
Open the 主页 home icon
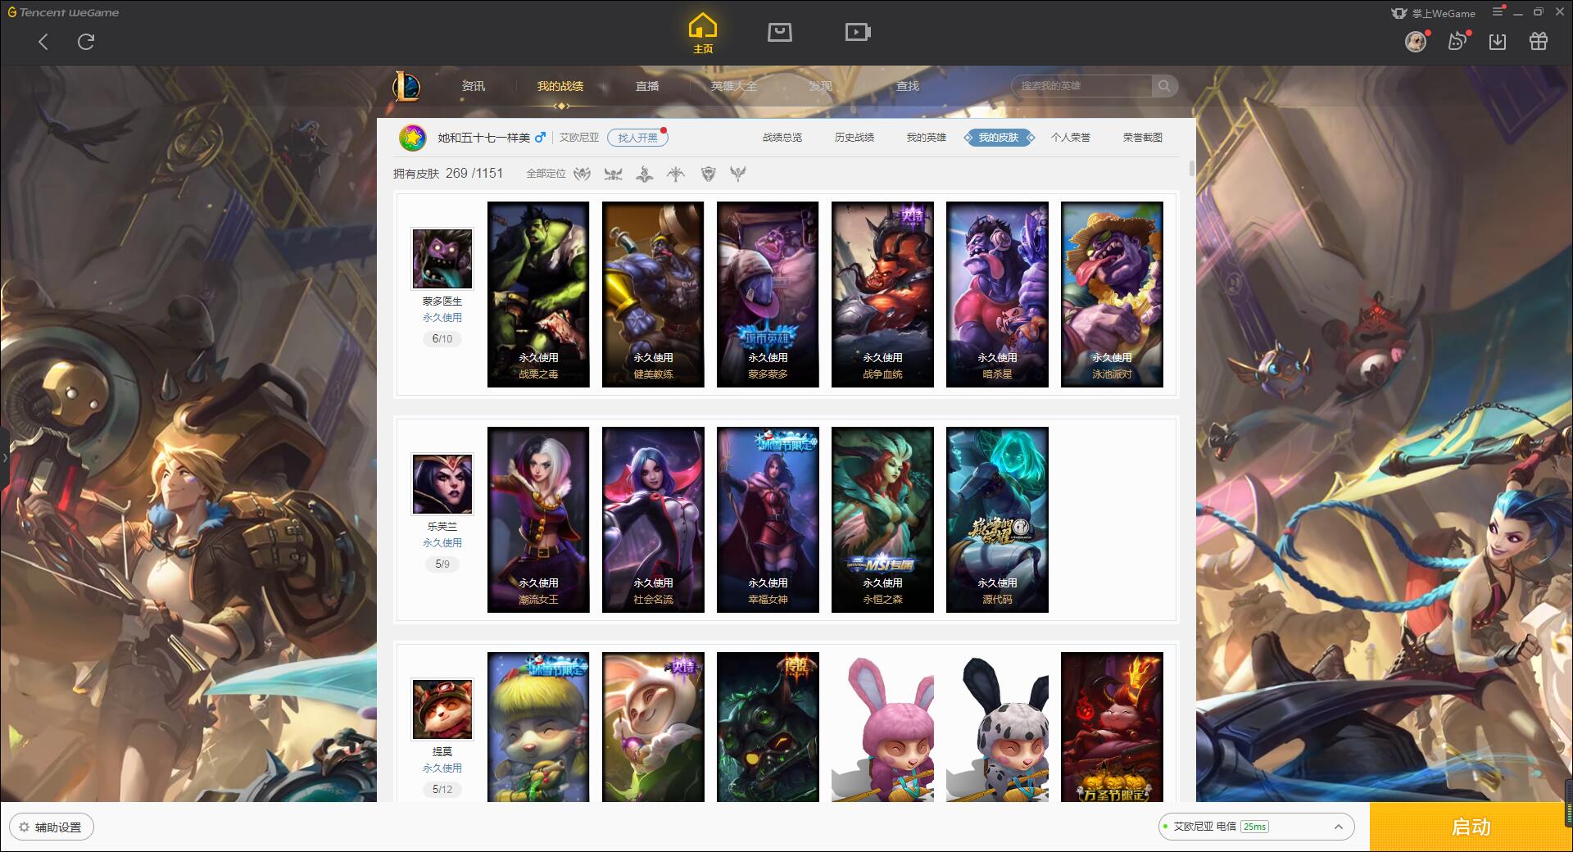[703, 34]
